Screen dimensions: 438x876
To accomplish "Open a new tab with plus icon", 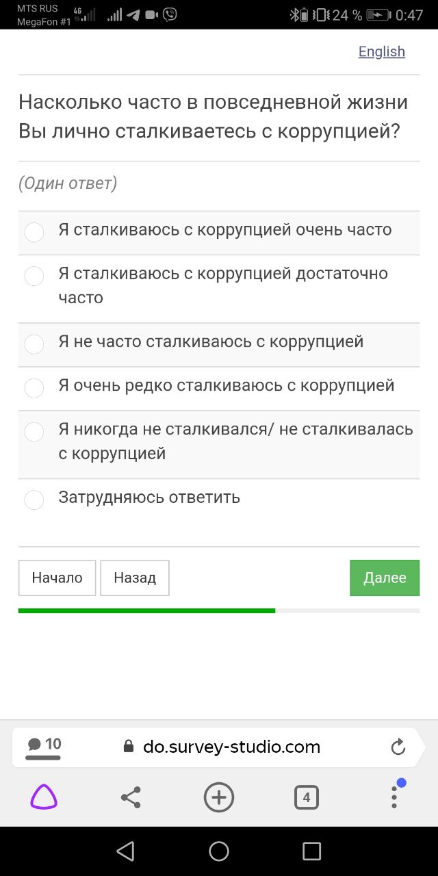I will point(219,797).
